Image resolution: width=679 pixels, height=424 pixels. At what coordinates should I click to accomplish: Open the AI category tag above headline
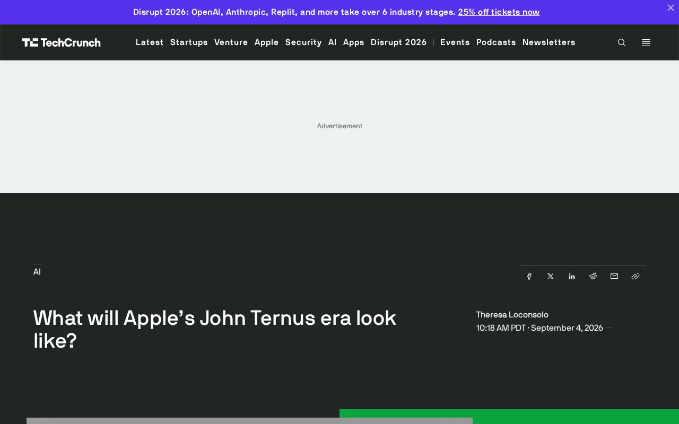click(37, 272)
